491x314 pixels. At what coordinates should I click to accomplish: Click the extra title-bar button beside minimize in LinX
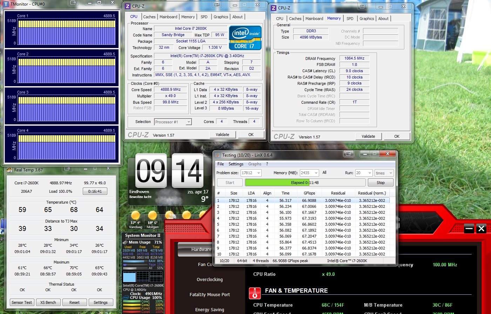349,154
